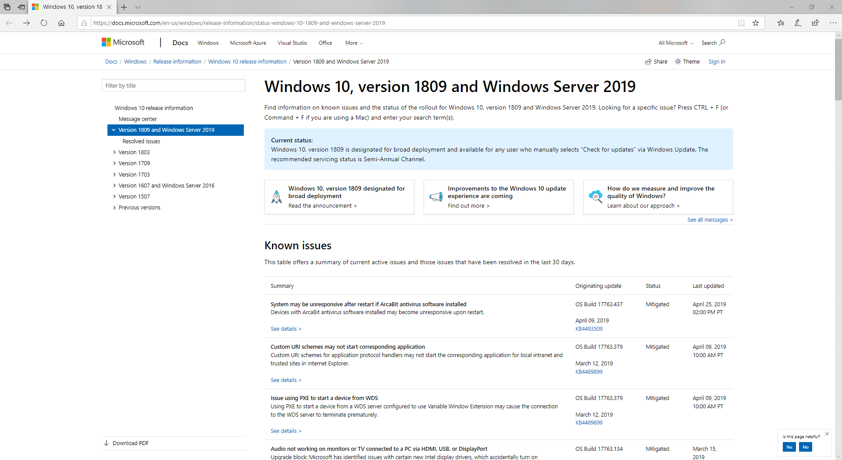
Task: Click Find out more link
Action: 468,206
